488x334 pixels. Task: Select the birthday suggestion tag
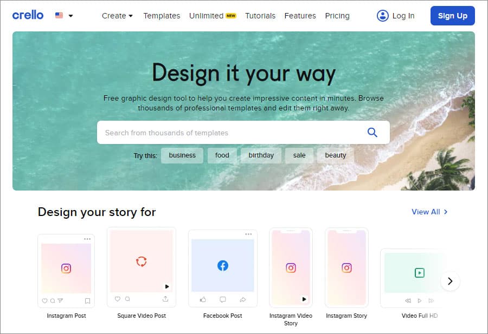[x=261, y=155]
